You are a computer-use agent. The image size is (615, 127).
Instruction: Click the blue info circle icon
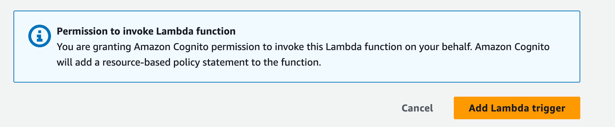[40, 36]
